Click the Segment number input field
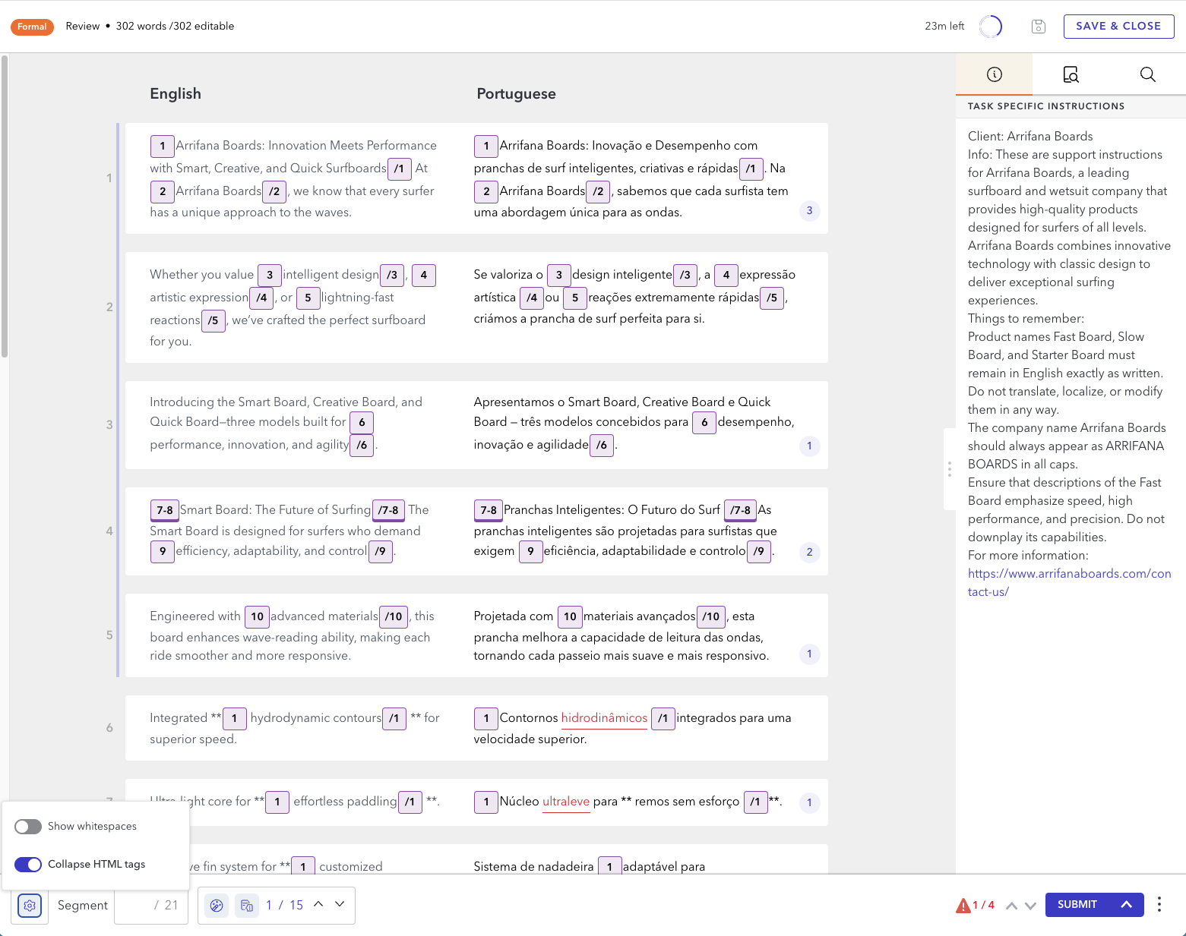 tap(150, 905)
